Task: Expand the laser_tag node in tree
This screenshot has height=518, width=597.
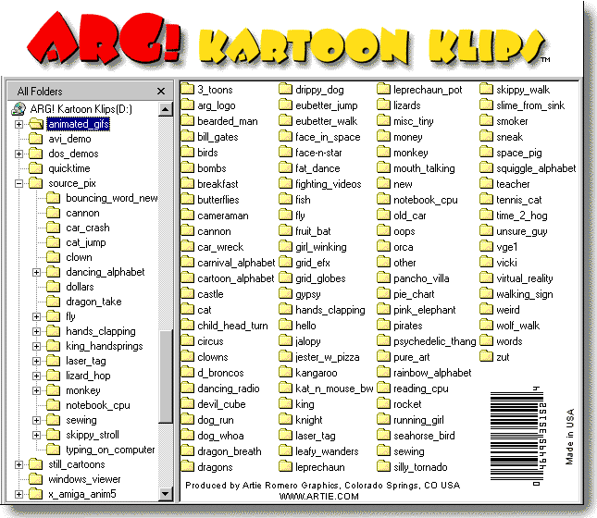Action: [36, 361]
